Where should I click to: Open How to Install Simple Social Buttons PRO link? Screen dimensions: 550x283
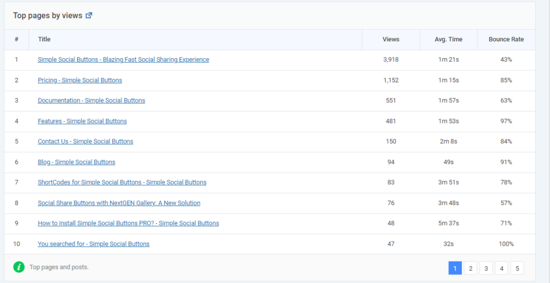pyautogui.click(x=128, y=223)
